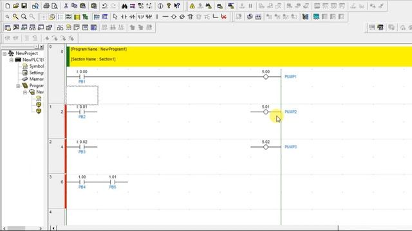
Task: Open a project with the folder icon
Action: [15, 6]
